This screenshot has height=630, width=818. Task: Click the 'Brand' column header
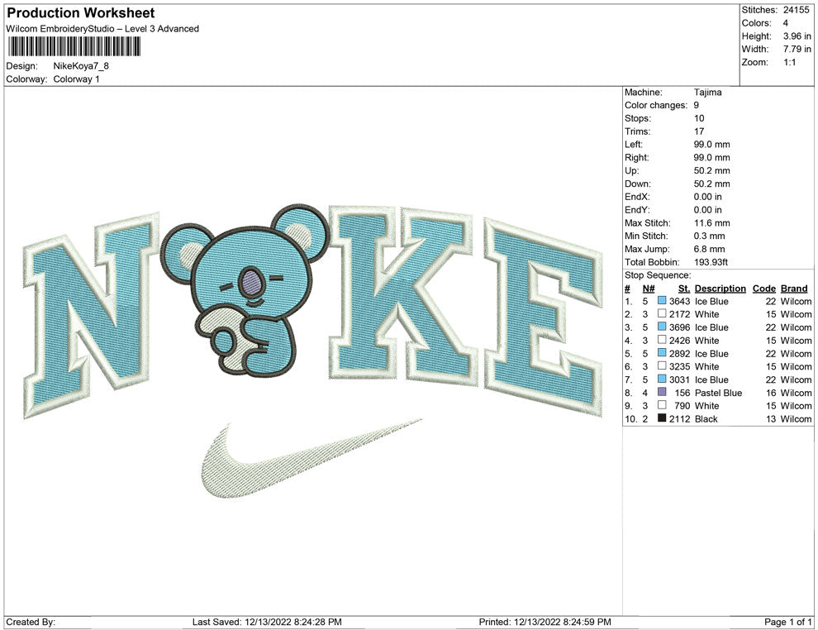click(794, 289)
